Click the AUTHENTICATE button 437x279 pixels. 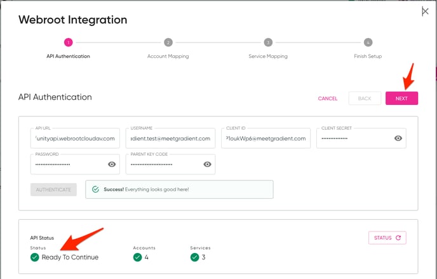[x=53, y=189]
